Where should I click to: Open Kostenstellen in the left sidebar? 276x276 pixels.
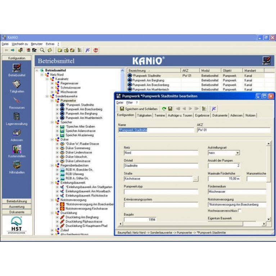17,151
